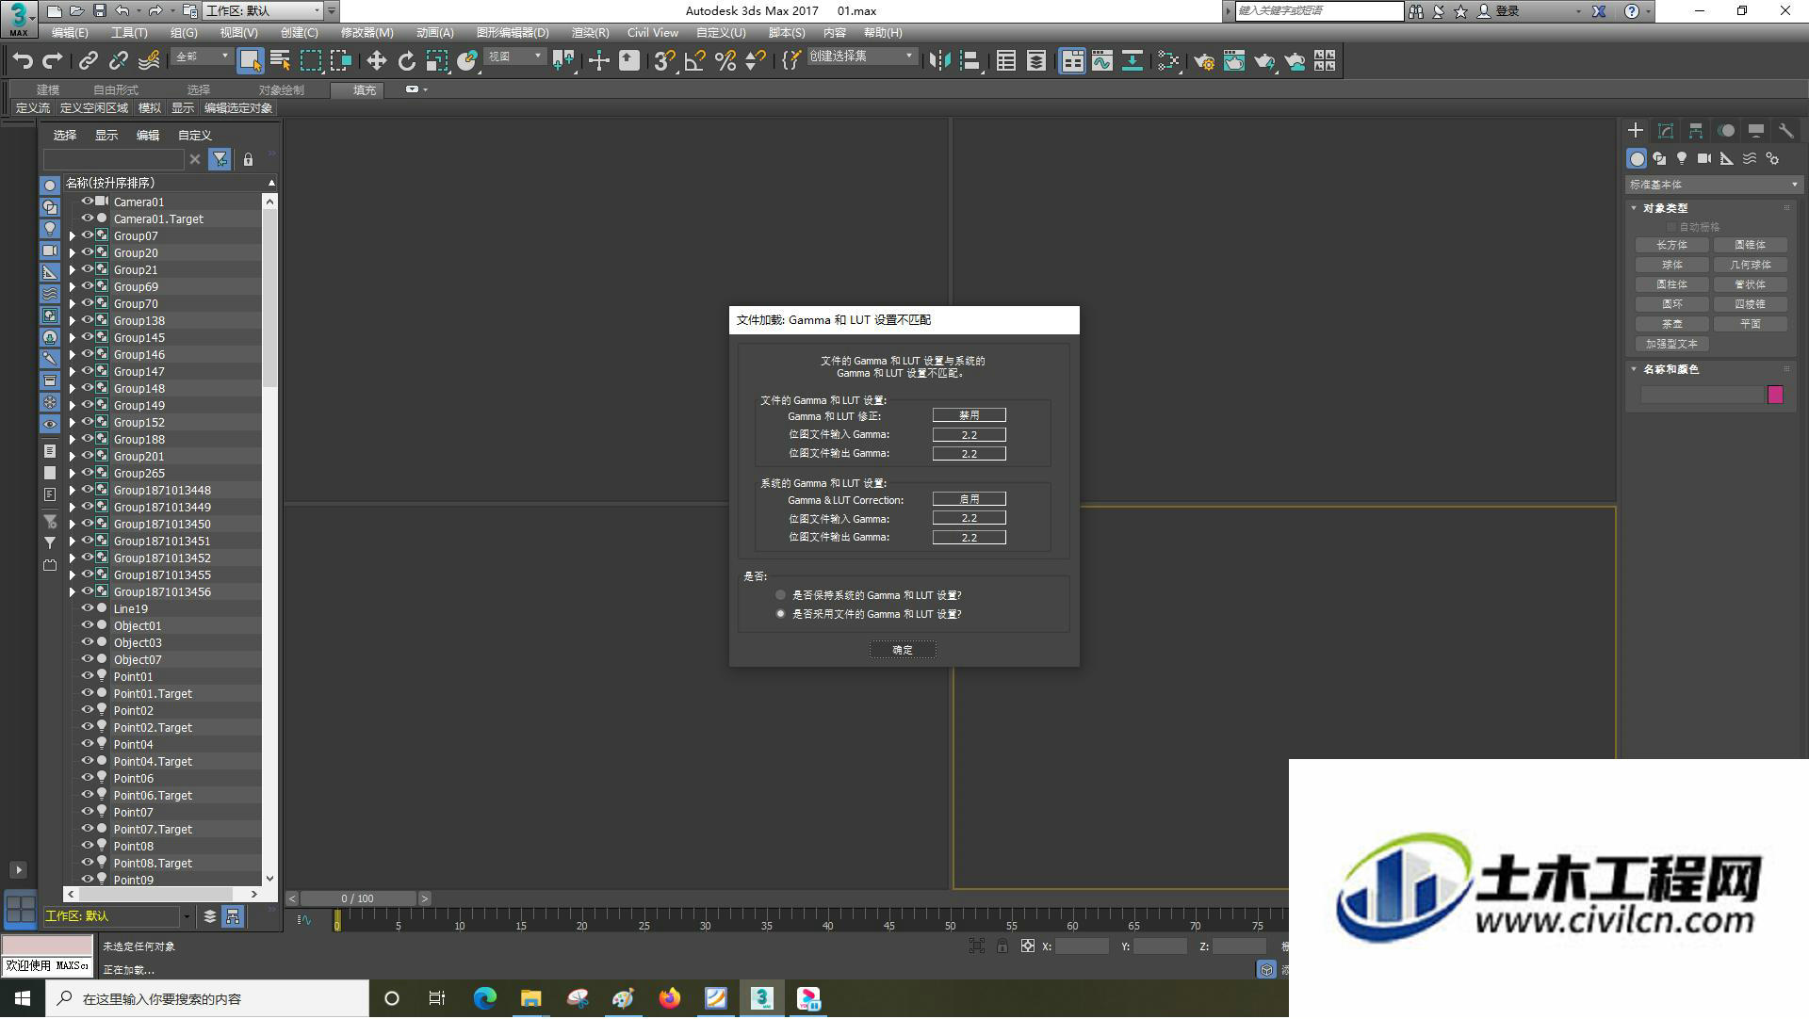Image resolution: width=1809 pixels, height=1019 pixels.
Task: Click the 茶壶 teapot primitive button
Action: (1672, 324)
